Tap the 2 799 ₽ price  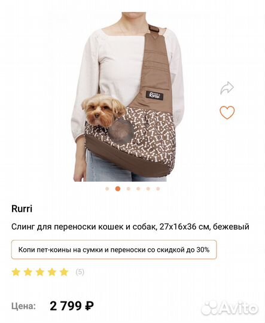tap(72, 306)
